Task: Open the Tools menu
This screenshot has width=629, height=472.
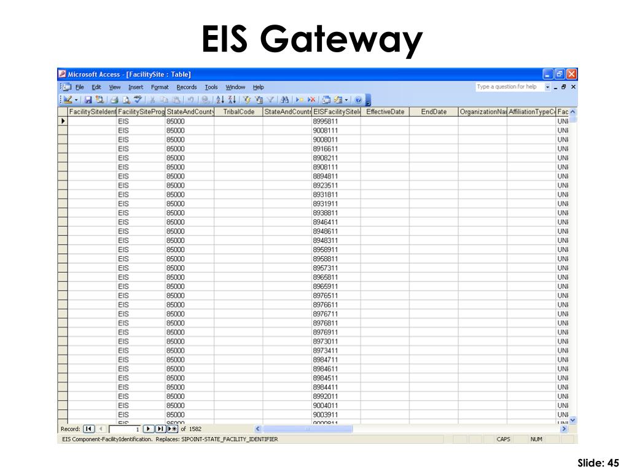Action: [211, 87]
